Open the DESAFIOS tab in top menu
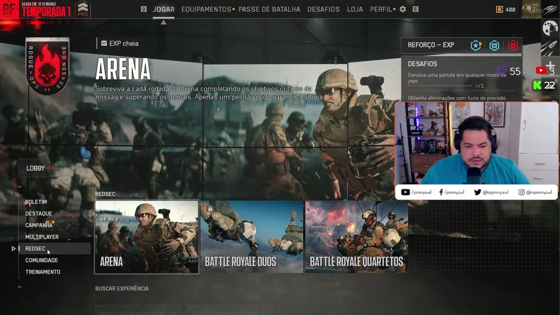The width and height of the screenshot is (560, 315). pyautogui.click(x=323, y=9)
